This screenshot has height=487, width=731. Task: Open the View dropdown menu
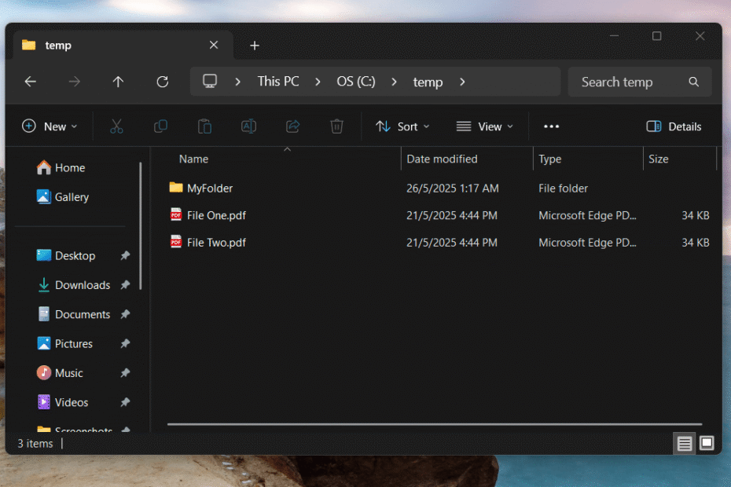(x=485, y=126)
